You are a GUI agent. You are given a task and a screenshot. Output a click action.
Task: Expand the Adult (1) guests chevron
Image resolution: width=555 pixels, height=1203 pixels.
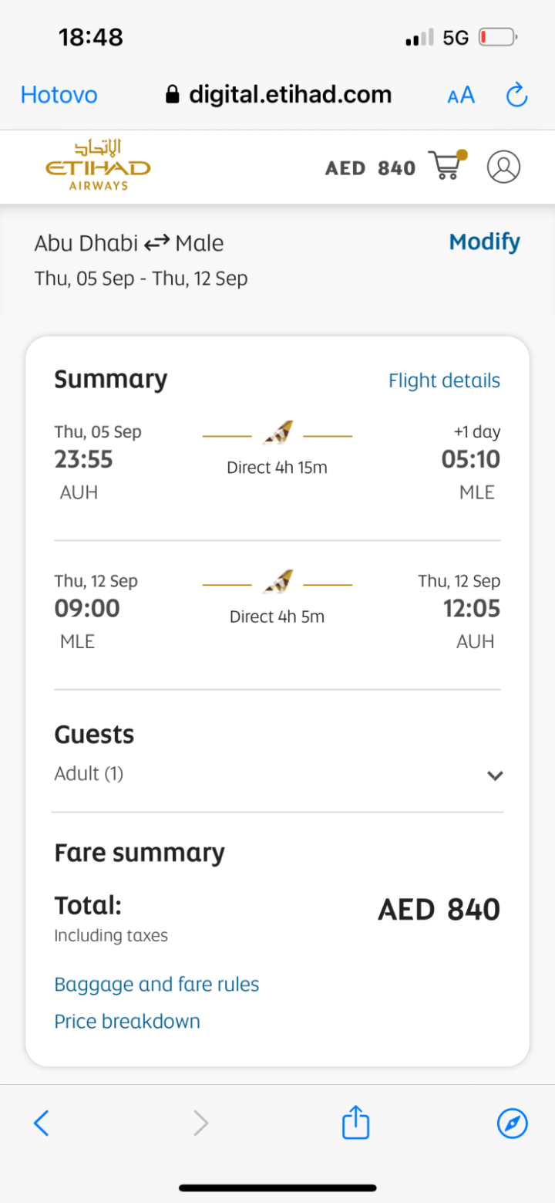[495, 776]
